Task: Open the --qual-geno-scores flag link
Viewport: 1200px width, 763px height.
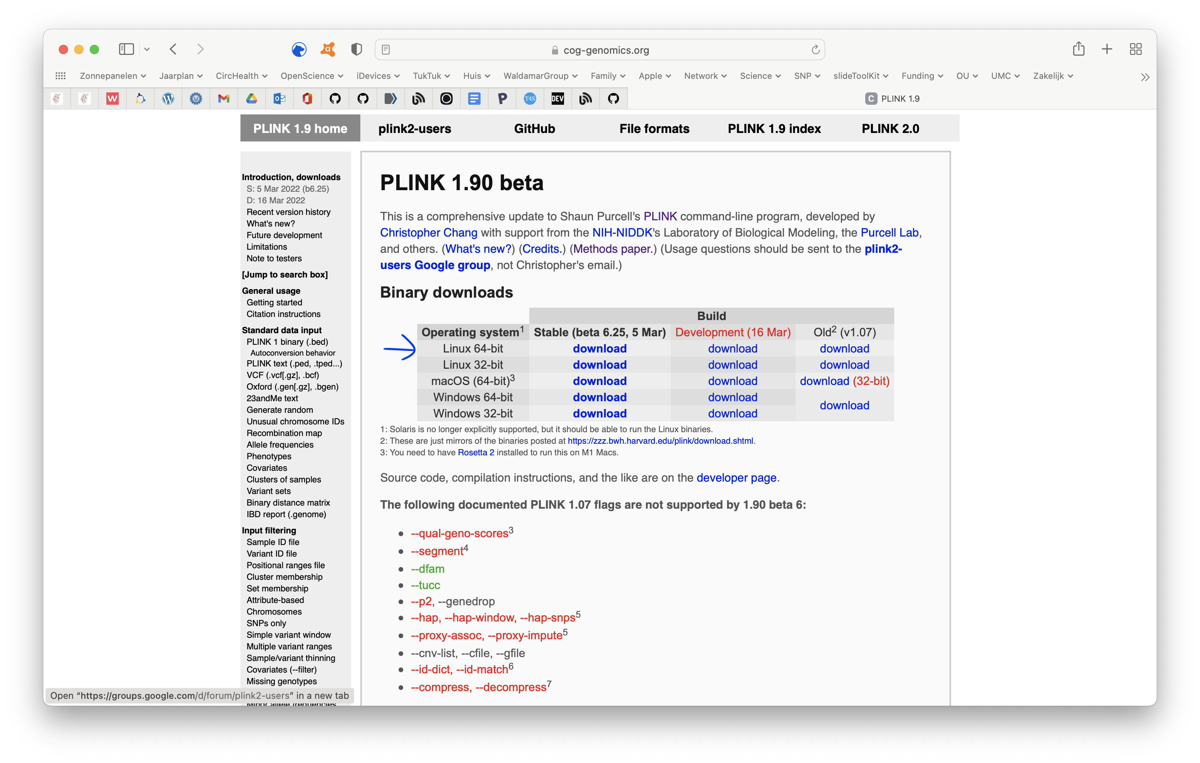Action: [x=459, y=533]
